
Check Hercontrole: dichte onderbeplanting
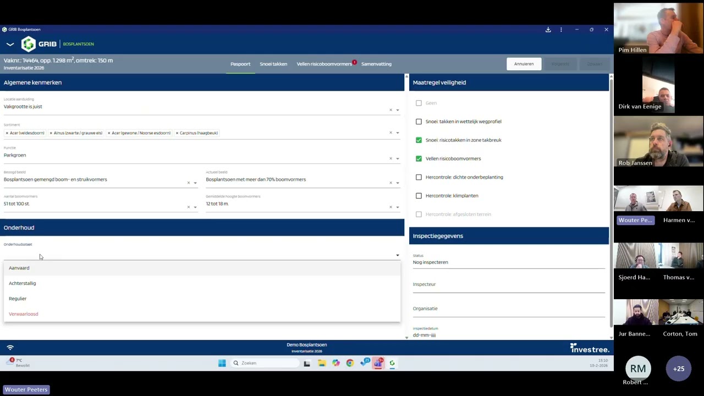click(419, 177)
